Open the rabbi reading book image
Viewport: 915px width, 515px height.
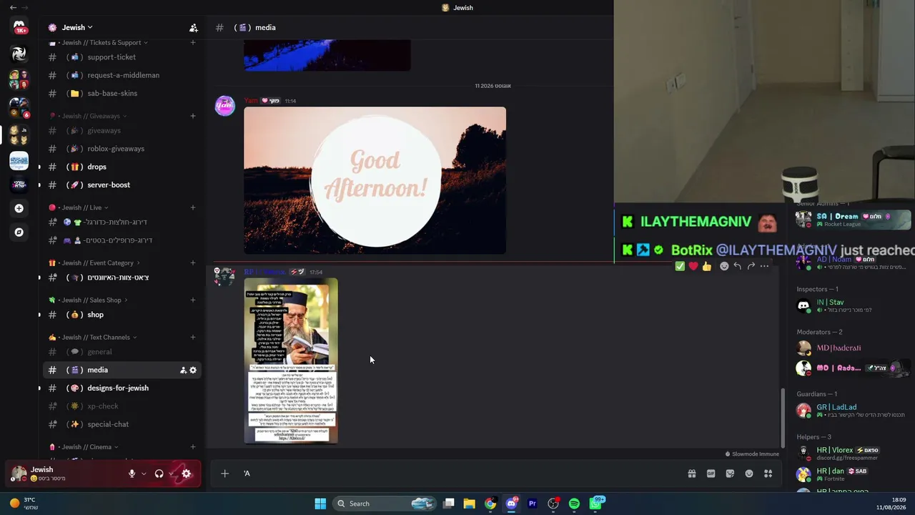[x=291, y=361]
